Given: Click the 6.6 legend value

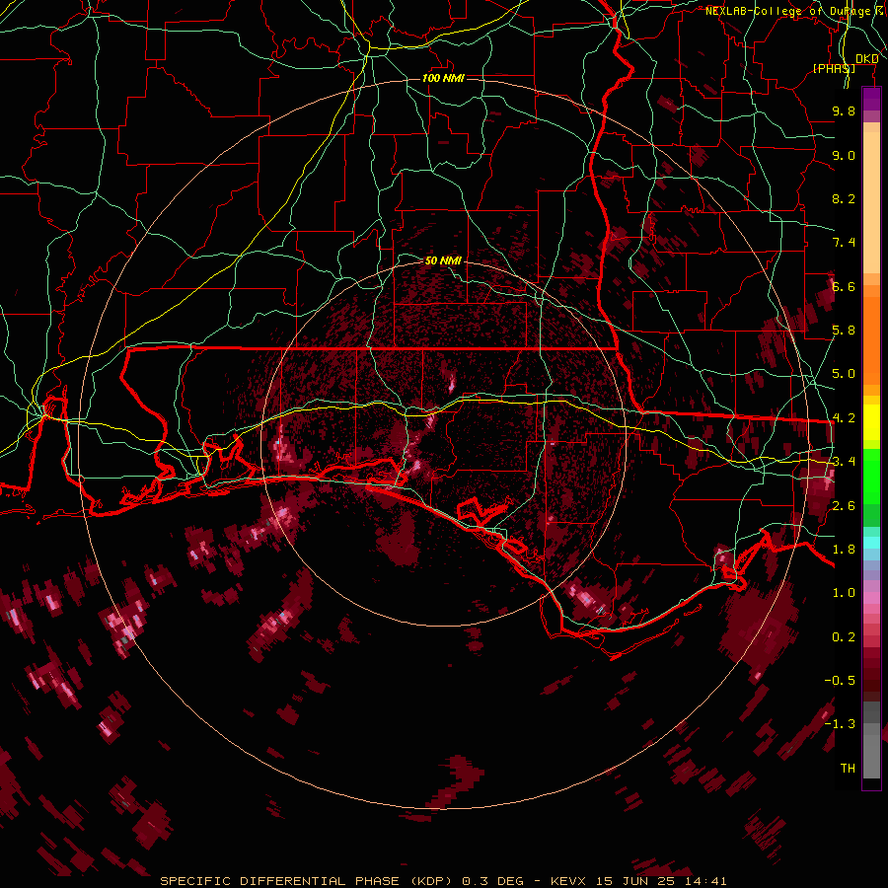Looking at the screenshot, I should pos(844,286).
